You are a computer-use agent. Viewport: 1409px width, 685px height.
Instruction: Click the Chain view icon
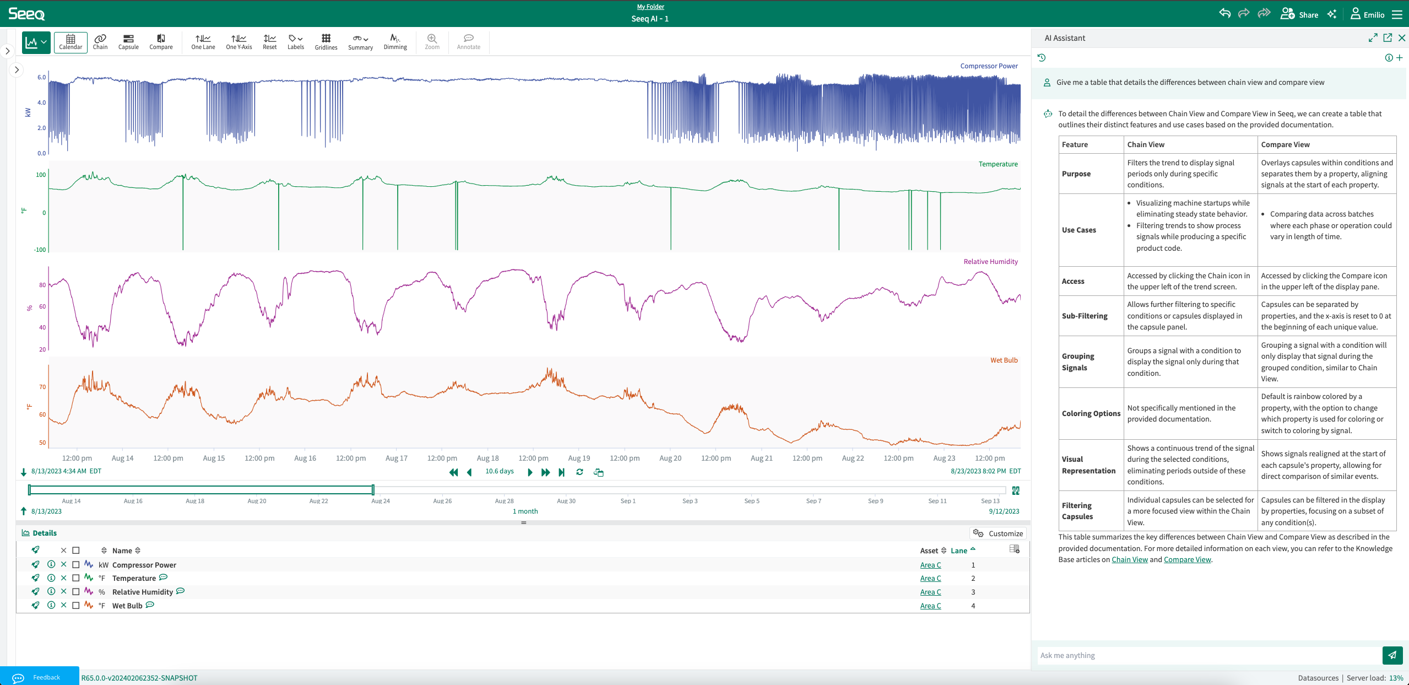(100, 42)
